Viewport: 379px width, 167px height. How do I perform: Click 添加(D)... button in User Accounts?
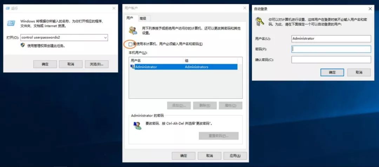pos(179,105)
